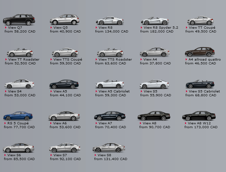Select the R8 coupe car image

pyautogui.click(x=110, y=21)
